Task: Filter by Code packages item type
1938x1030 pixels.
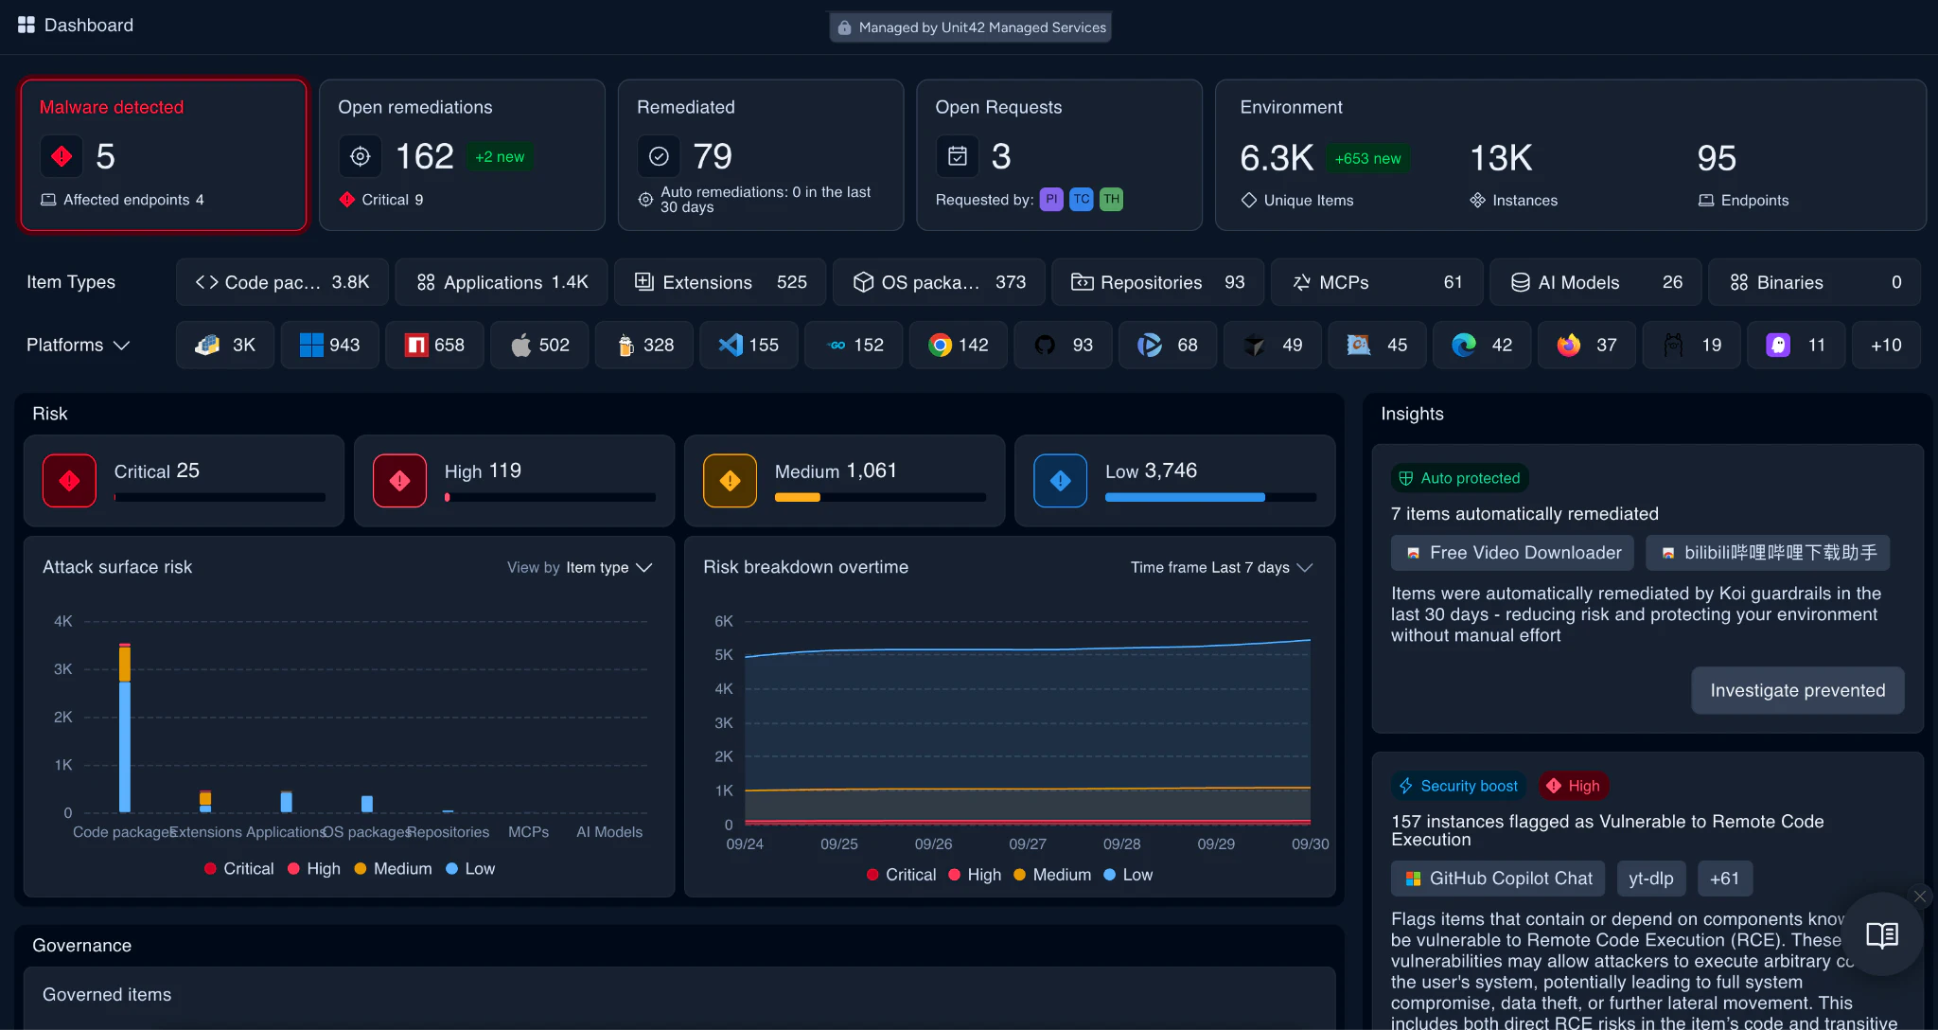Action: [x=282, y=282]
